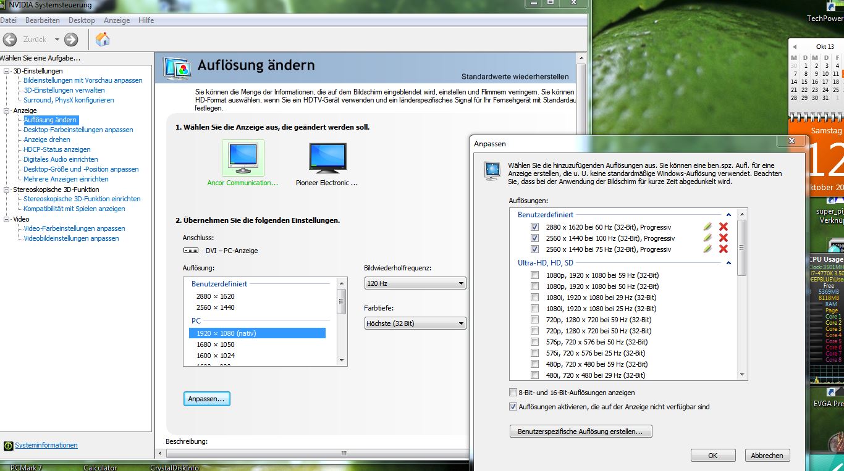844x471 pixels.
Task: Collapse the Video tree node
Action: (x=7, y=219)
